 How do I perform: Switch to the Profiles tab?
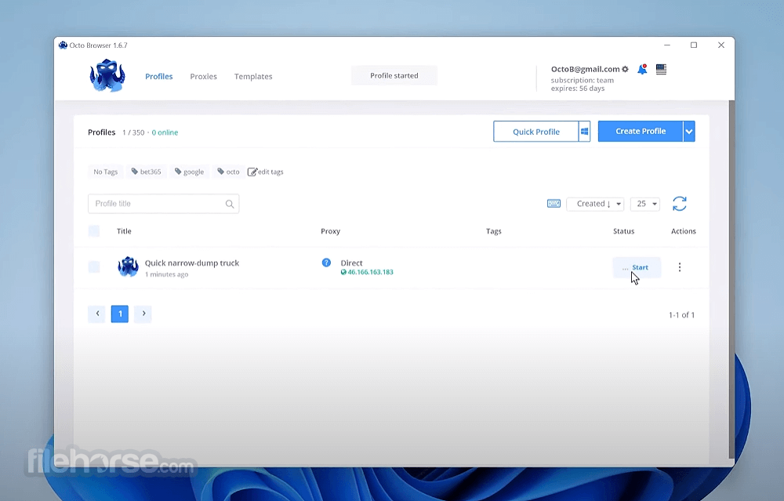159,76
